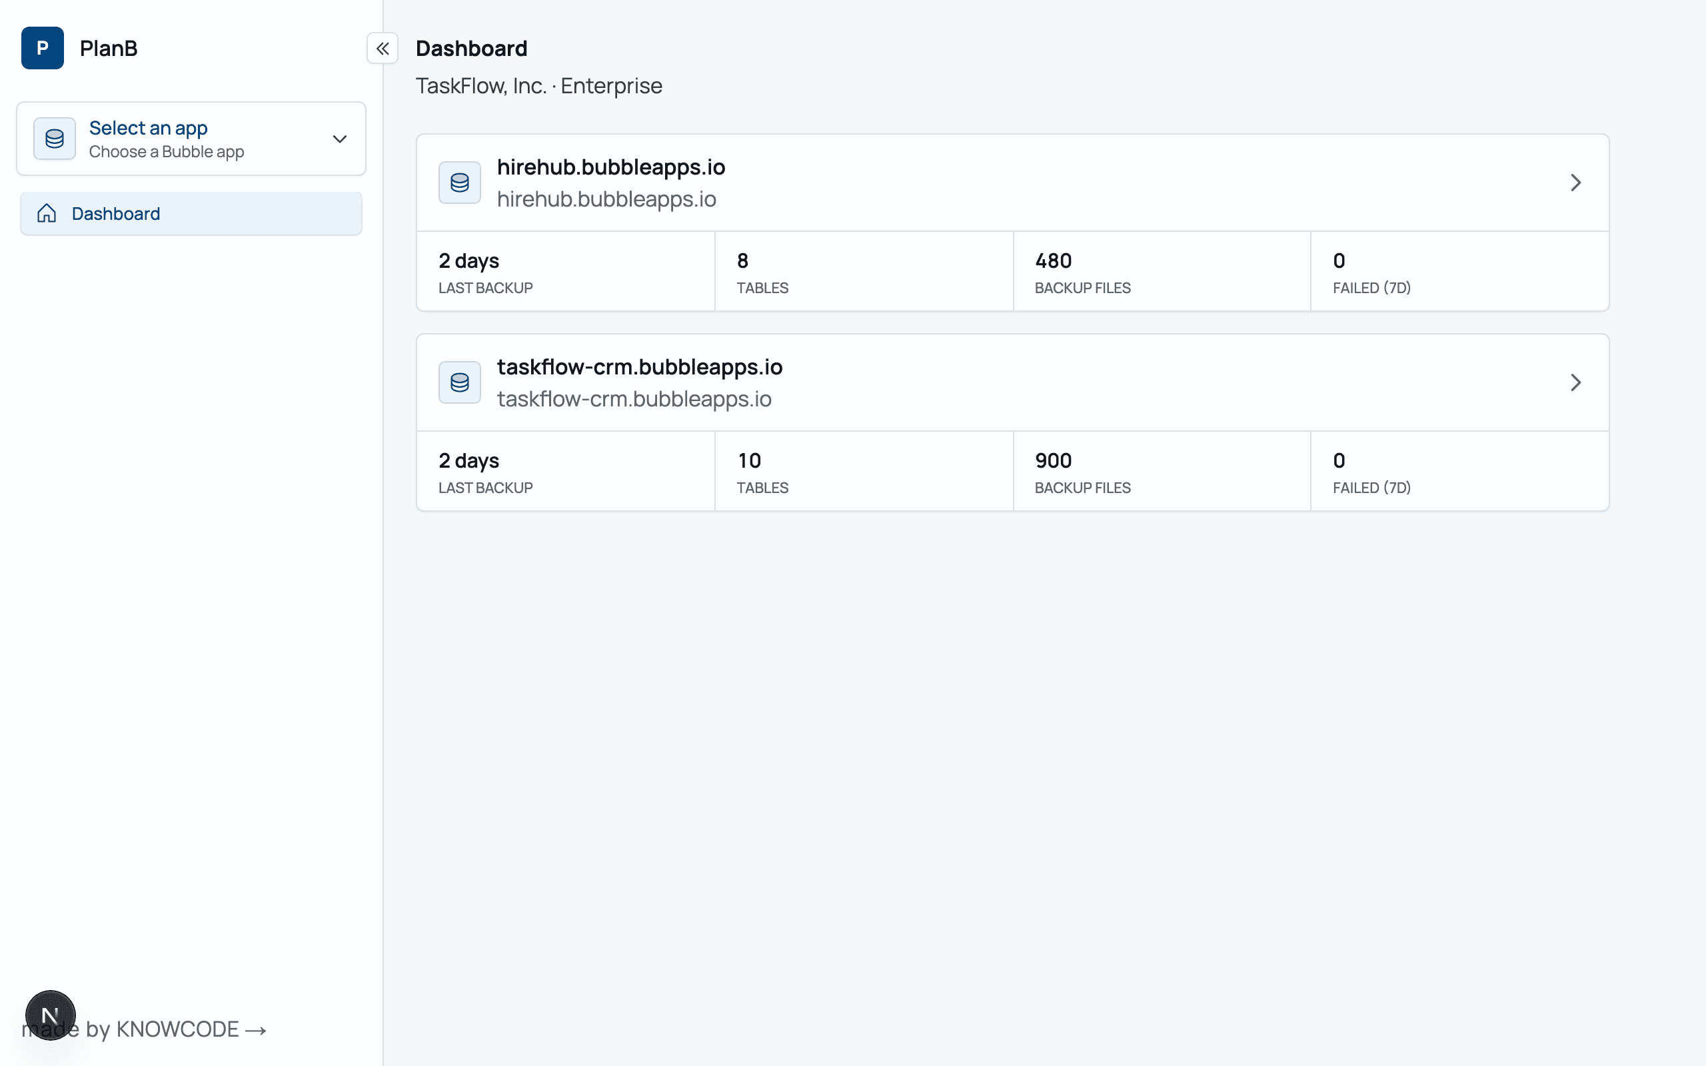The height and width of the screenshot is (1066, 1706).
Task: Click hirehub's 8 tables value
Action: (742, 261)
